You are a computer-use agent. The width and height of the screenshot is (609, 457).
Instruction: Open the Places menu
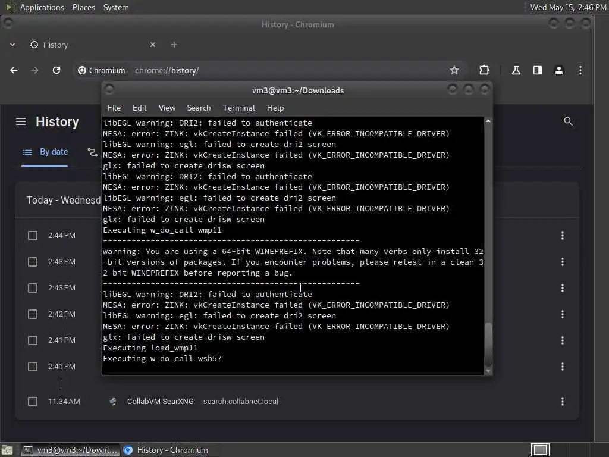click(83, 7)
